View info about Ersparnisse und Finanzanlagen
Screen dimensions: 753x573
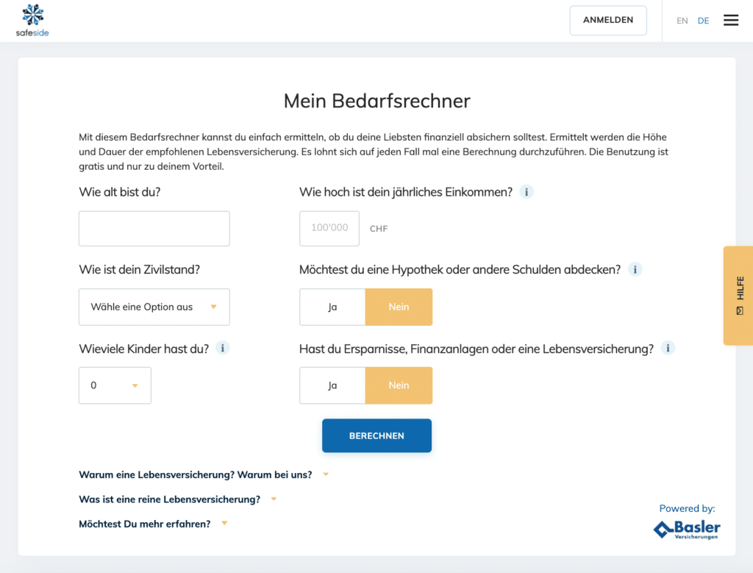point(668,347)
